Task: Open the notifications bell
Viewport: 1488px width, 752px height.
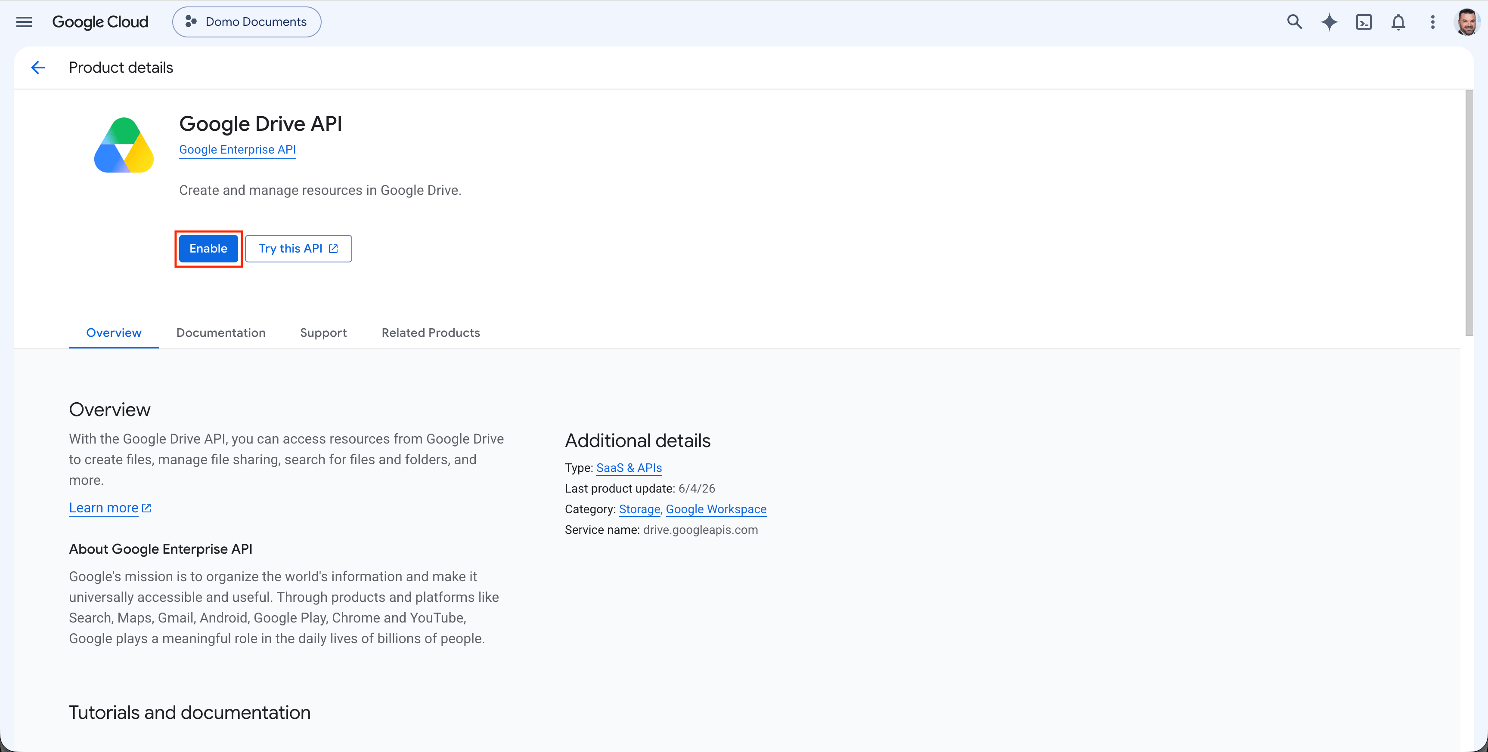Action: [1398, 22]
